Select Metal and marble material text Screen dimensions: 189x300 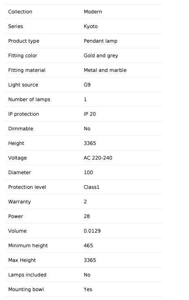pyautogui.click(x=105, y=70)
